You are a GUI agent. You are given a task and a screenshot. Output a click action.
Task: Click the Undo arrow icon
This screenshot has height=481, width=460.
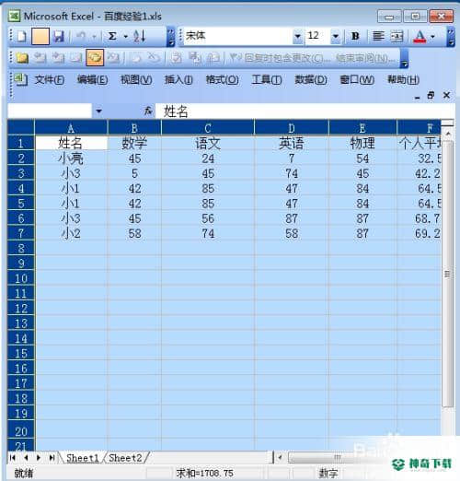point(81,36)
